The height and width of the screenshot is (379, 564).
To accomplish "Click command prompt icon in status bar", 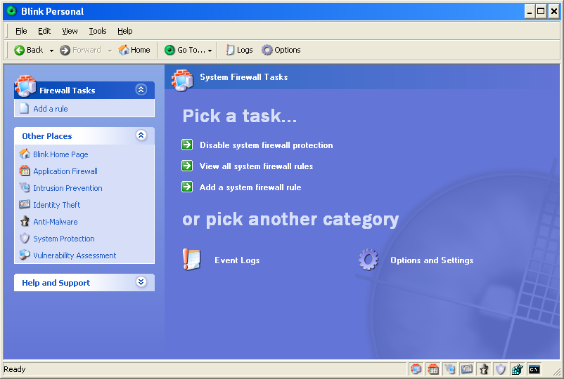I will pyautogui.click(x=534, y=369).
